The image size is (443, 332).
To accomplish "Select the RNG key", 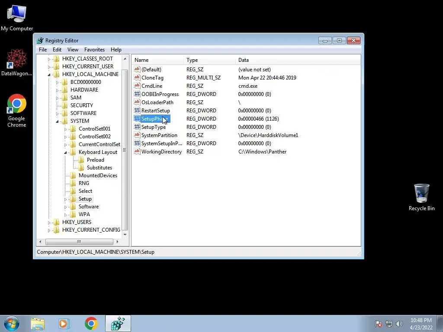I will click(83, 183).
